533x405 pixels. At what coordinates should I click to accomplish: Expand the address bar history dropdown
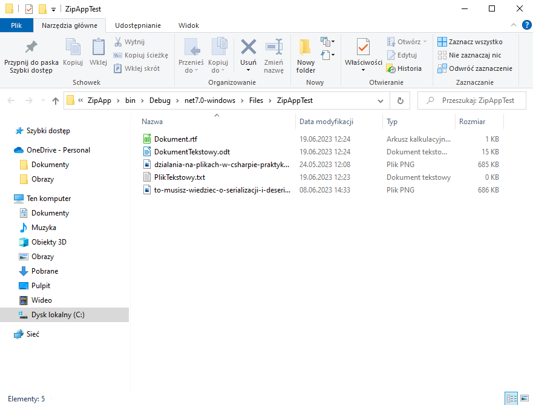click(380, 100)
